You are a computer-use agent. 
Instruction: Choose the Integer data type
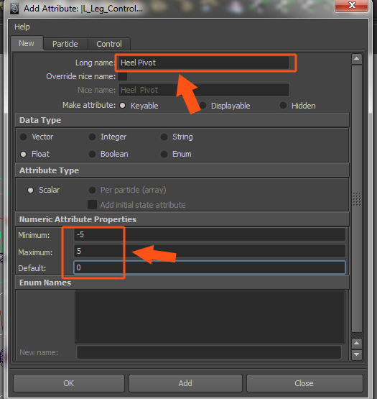coord(92,137)
